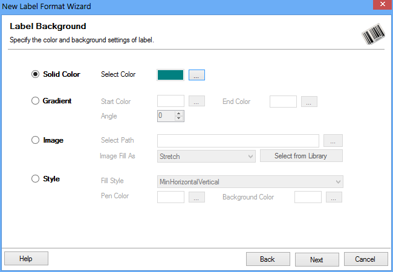Viewport: 393px width, 272px height.
Task: Click browse button for gradient Start Color
Action: 197,102
